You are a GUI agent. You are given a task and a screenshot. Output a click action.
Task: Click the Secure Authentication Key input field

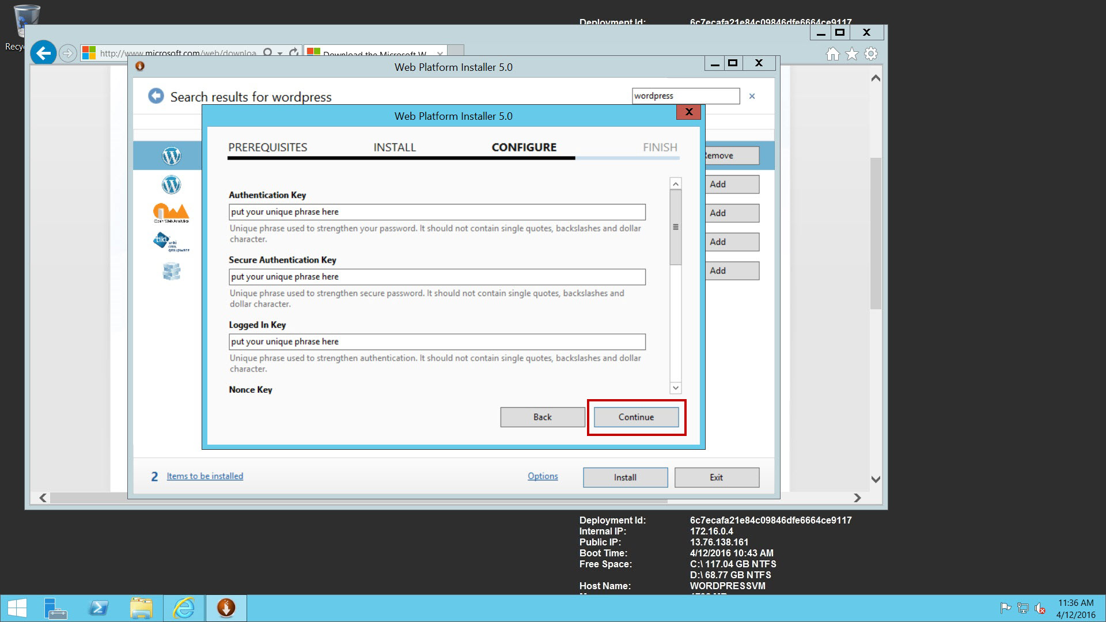coord(437,277)
